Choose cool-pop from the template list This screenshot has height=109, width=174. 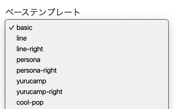click(30, 102)
